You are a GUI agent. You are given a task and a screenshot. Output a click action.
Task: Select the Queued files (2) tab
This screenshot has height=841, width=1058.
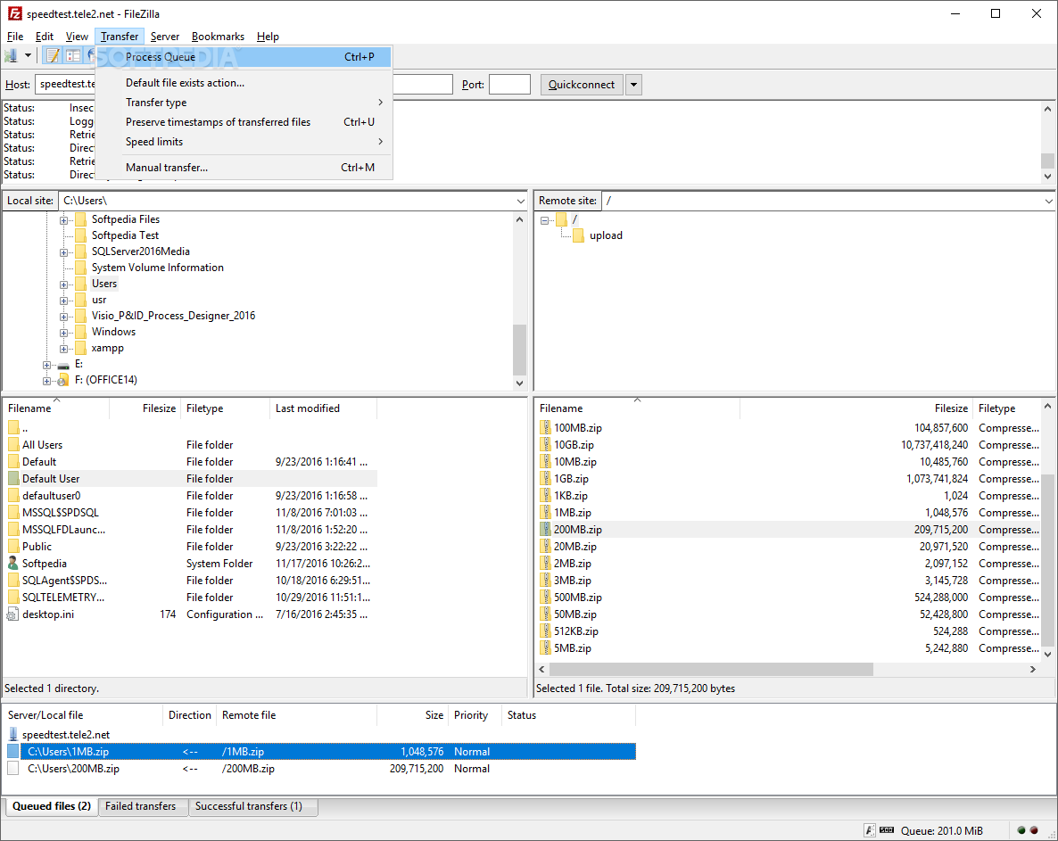(51, 806)
